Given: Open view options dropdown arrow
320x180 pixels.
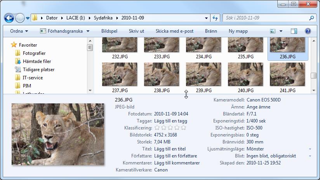Looking at the screenshot, I should pyautogui.click(x=281, y=31).
